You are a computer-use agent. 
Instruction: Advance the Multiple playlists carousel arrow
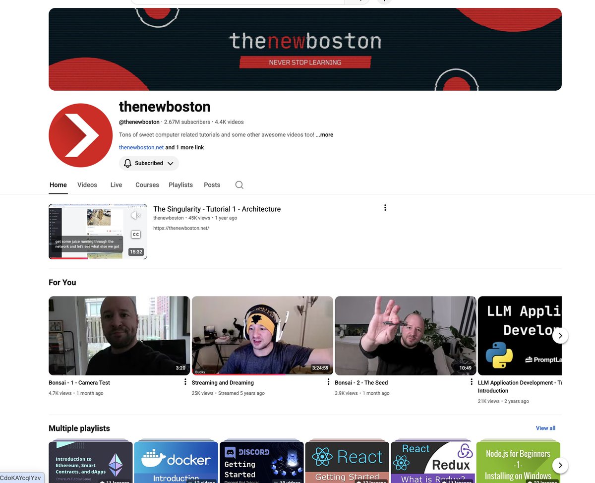tap(560, 466)
